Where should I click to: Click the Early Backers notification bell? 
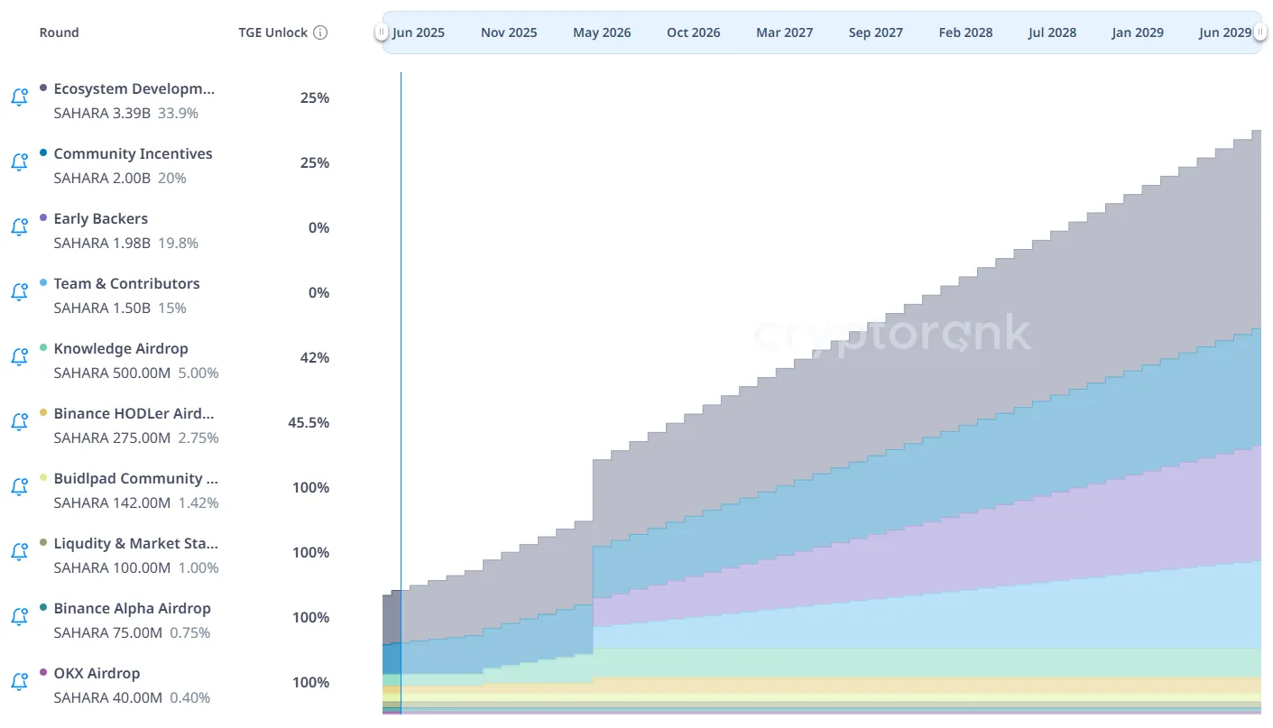[x=19, y=227]
